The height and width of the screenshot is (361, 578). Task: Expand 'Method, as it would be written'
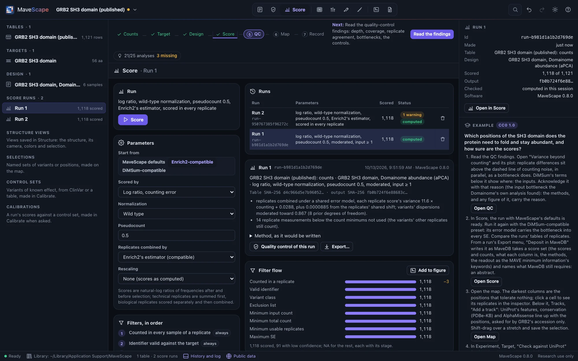(285, 236)
